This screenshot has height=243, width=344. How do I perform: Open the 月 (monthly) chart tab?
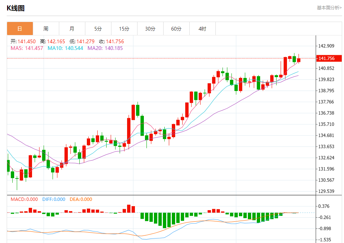click(72, 29)
